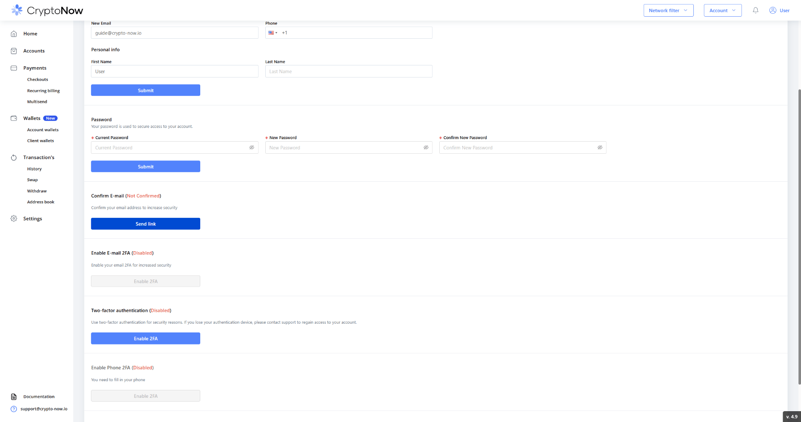801x422 pixels.
Task: Click the CryptoNow logo icon
Action: coord(17,10)
